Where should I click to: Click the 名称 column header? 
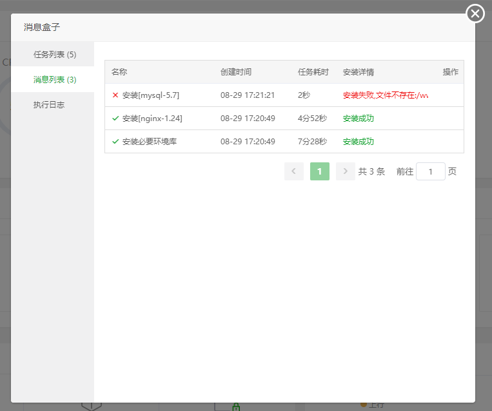(x=119, y=72)
